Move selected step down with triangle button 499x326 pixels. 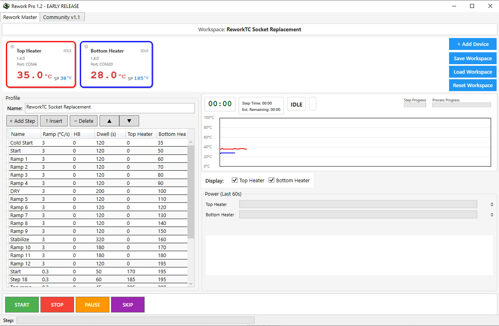129,121
